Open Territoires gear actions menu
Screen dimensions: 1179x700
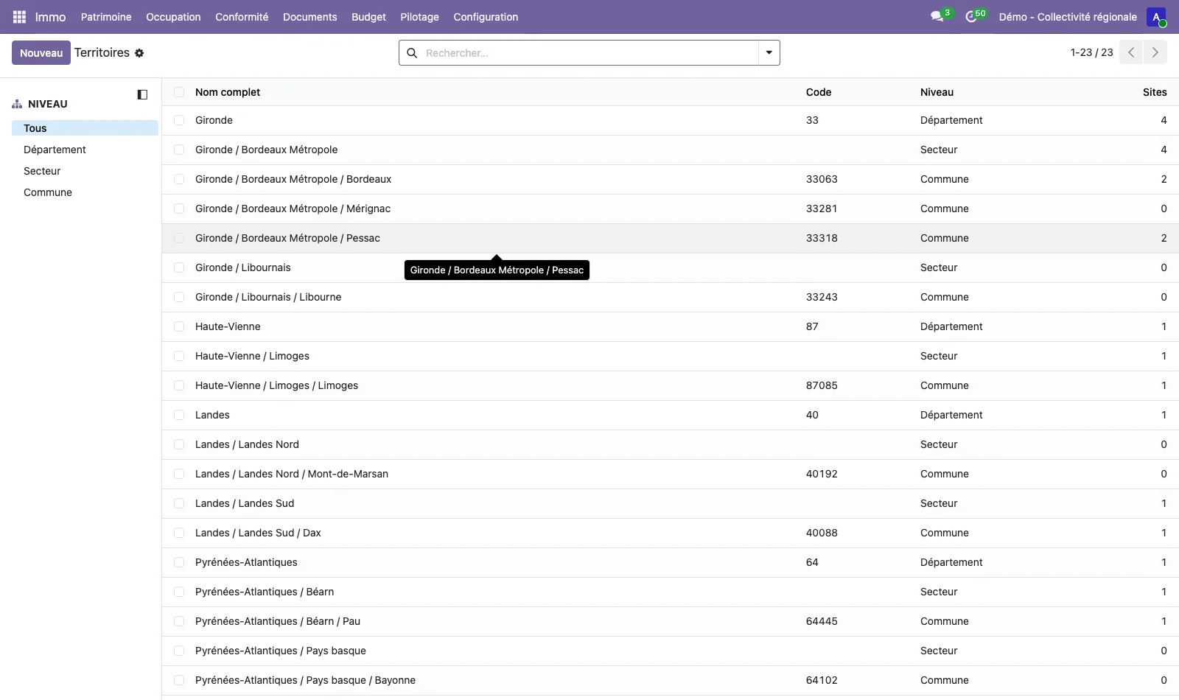[x=139, y=53]
